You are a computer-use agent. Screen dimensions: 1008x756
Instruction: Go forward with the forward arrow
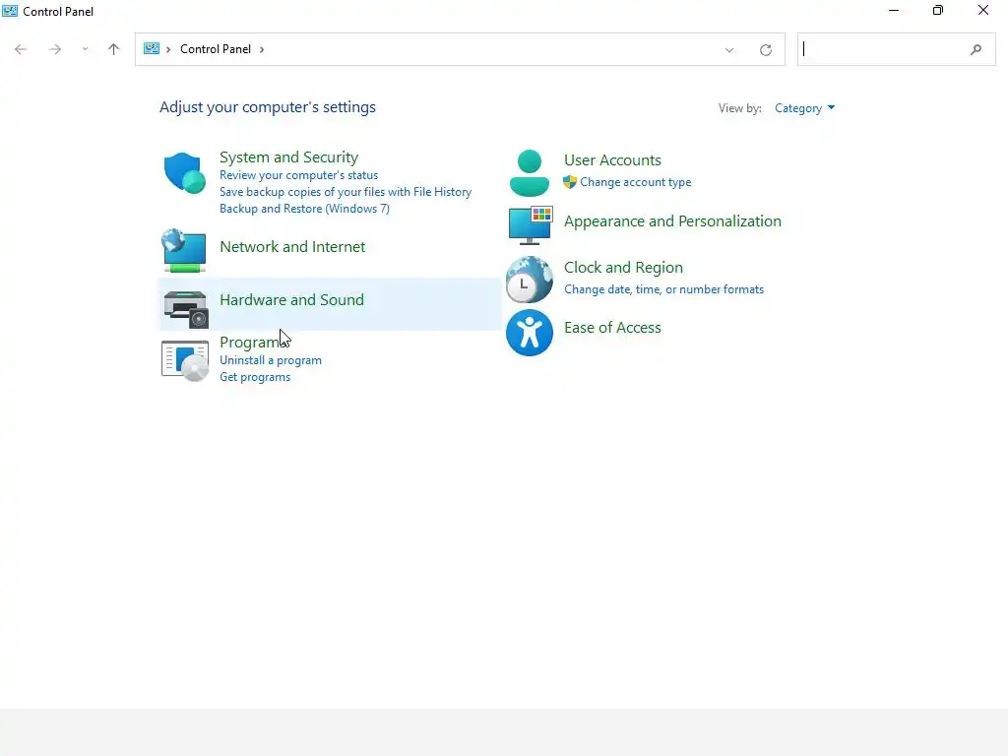(55, 49)
